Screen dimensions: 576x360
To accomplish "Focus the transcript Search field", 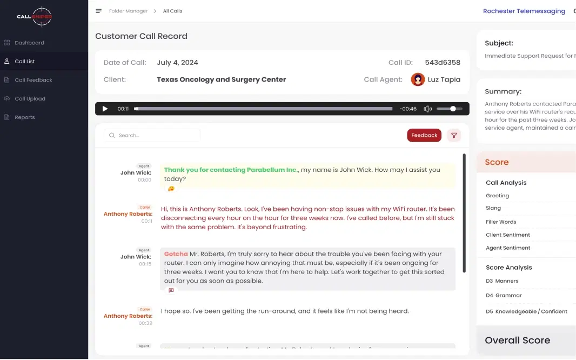I will [152, 135].
